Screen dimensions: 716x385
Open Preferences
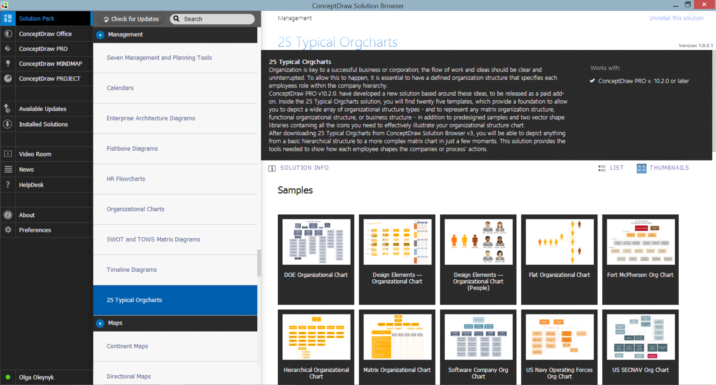pyautogui.click(x=46, y=230)
